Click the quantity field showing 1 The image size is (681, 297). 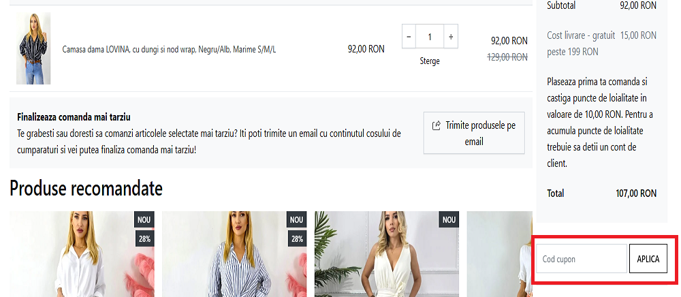430,36
